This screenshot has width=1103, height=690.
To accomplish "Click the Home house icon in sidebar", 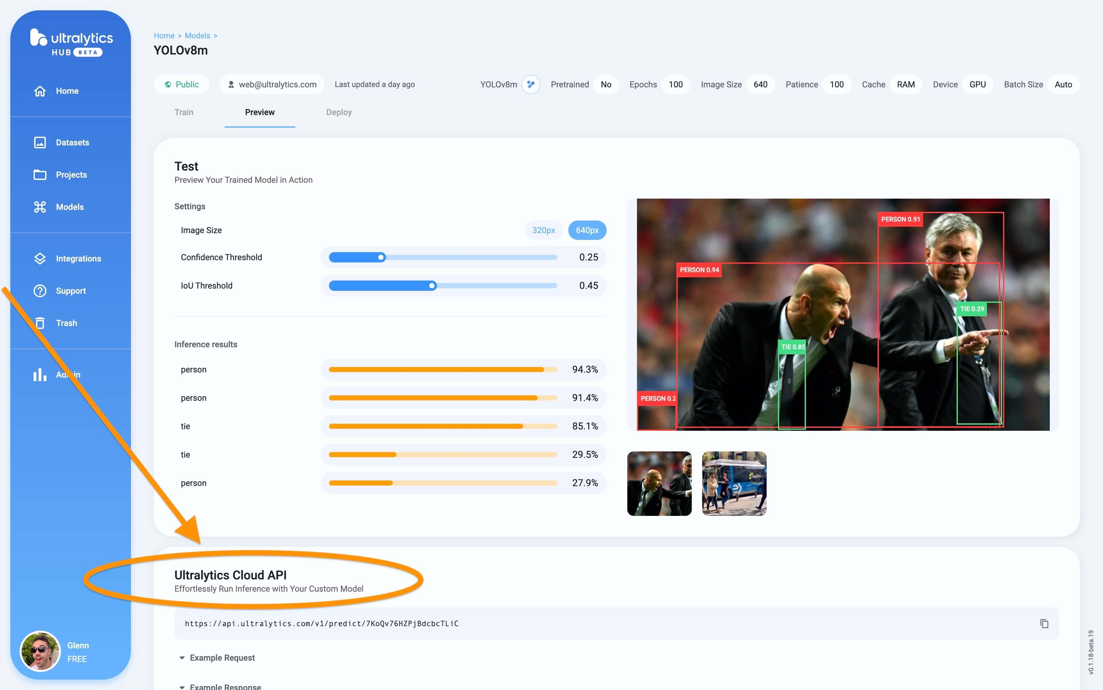I will point(40,91).
